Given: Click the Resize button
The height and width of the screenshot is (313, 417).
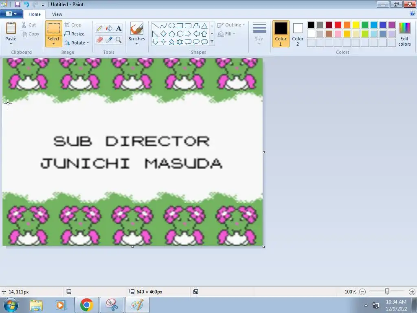Looking at the screenshot, I should coord(75,34).
